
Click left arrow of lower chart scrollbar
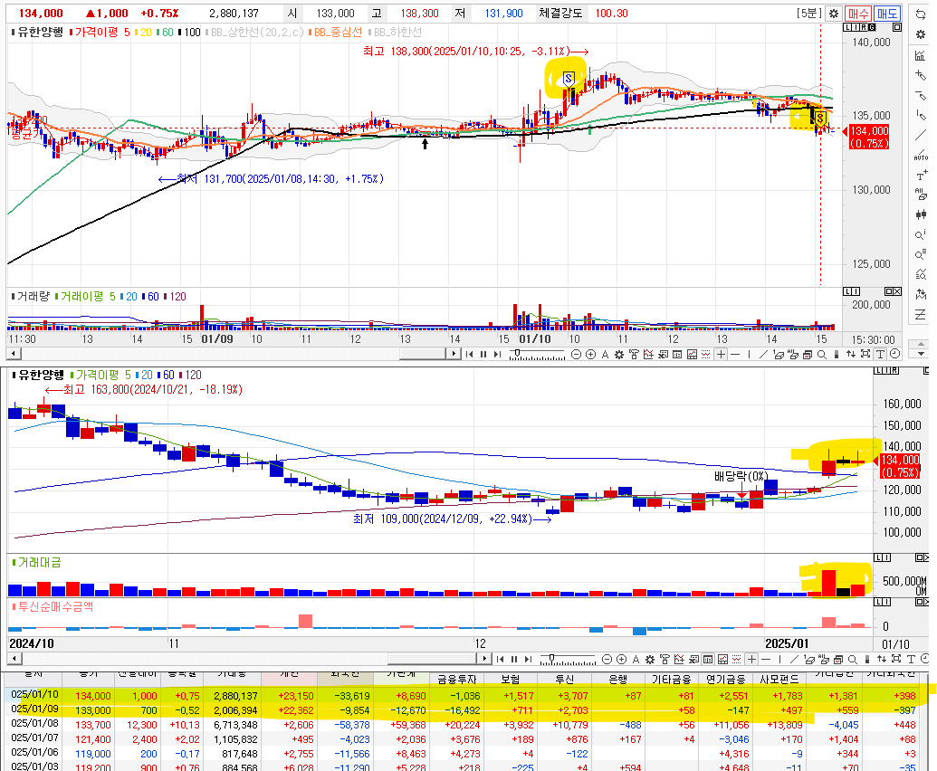click(14, 659)
